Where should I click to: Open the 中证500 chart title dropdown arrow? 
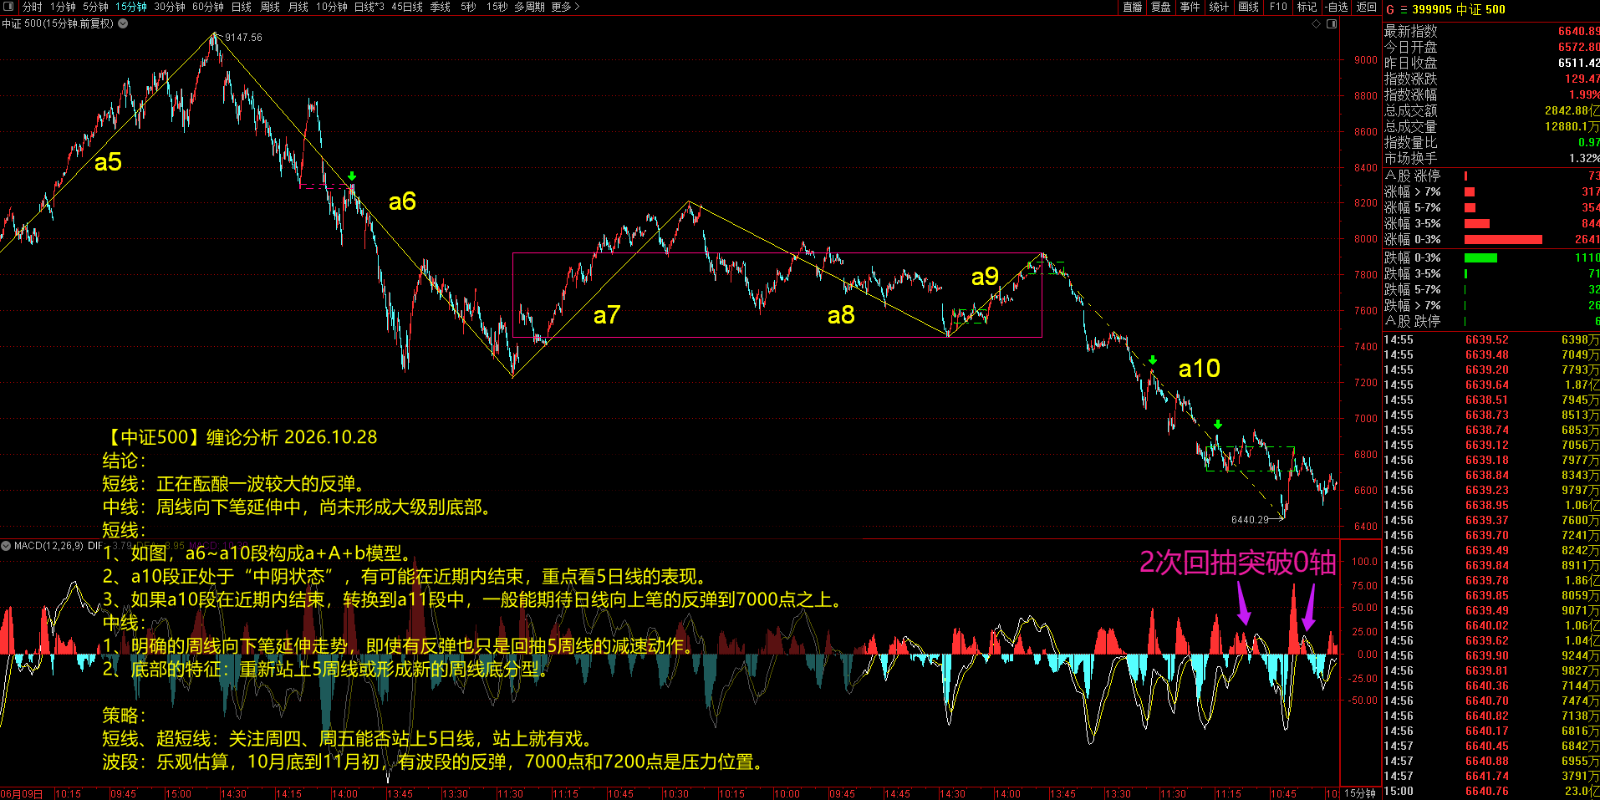pyautogui.click(x=123, y=23)
